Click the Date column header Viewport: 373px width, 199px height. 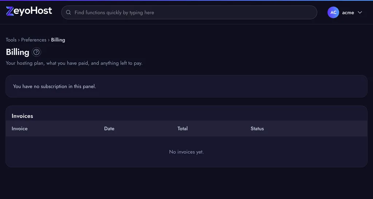(x=109, y=128)
